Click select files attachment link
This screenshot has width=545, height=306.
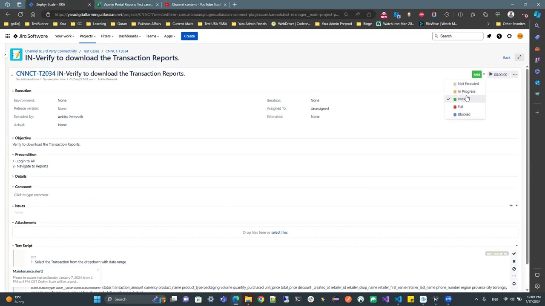click(x=279, y=232)
